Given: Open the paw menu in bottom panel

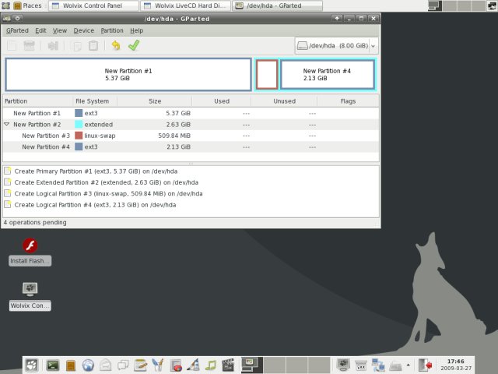Looking at the screenshot, I should click(x=32, y=365).
